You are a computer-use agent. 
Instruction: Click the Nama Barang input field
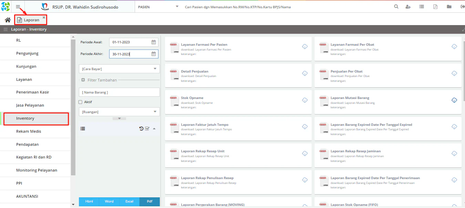tap(119, 92)
